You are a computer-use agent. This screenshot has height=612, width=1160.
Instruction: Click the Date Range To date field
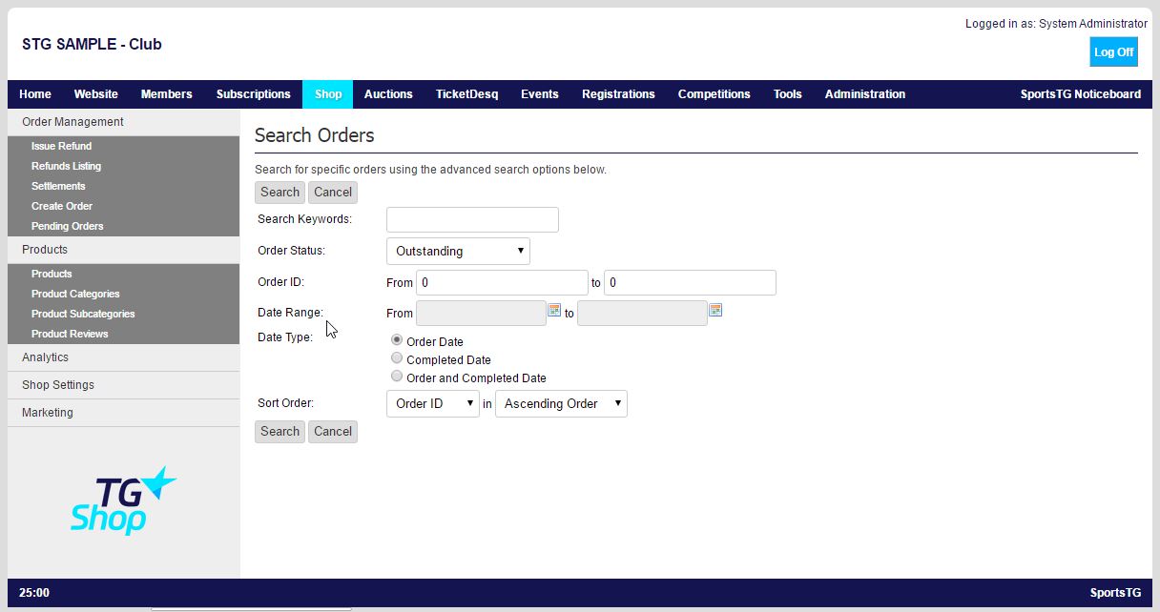tap(643, 313)
